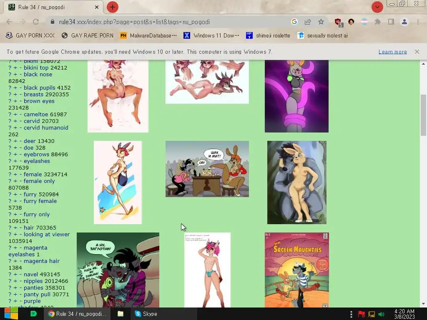The image size is (427, 320).
Task: Click the scrollbar down arrow
Action: [x=423, y=304]
